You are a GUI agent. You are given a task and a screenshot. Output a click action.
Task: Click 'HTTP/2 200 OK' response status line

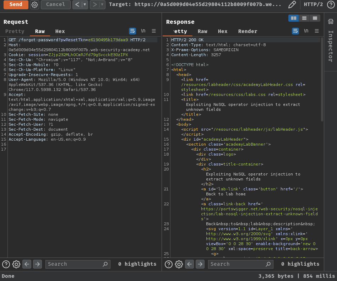click(x=187, y=40)
